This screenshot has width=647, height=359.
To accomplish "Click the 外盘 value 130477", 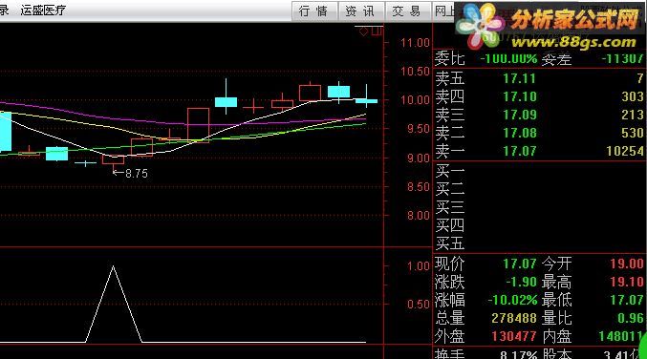I will click(x=514, y=336).
